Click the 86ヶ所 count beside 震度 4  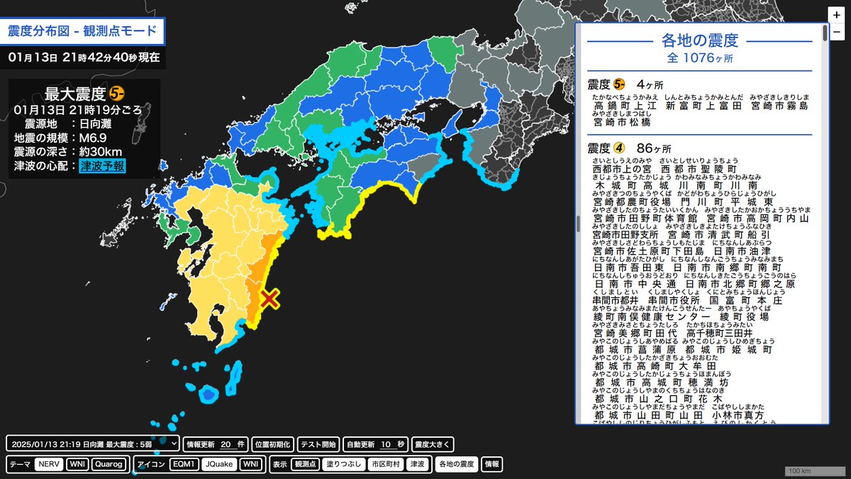pyautogui.click(x=655, y=149)
